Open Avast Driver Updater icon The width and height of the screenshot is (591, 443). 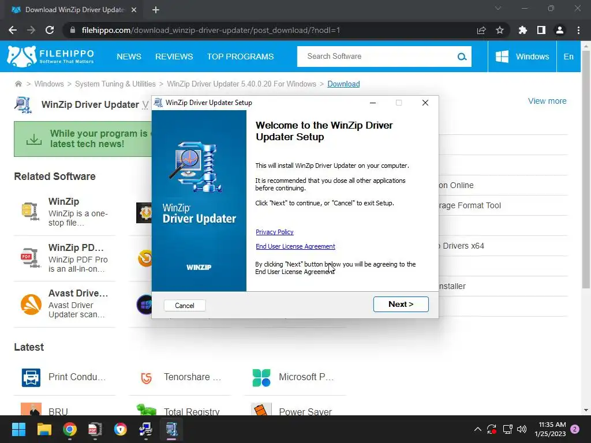pos(31,304)
